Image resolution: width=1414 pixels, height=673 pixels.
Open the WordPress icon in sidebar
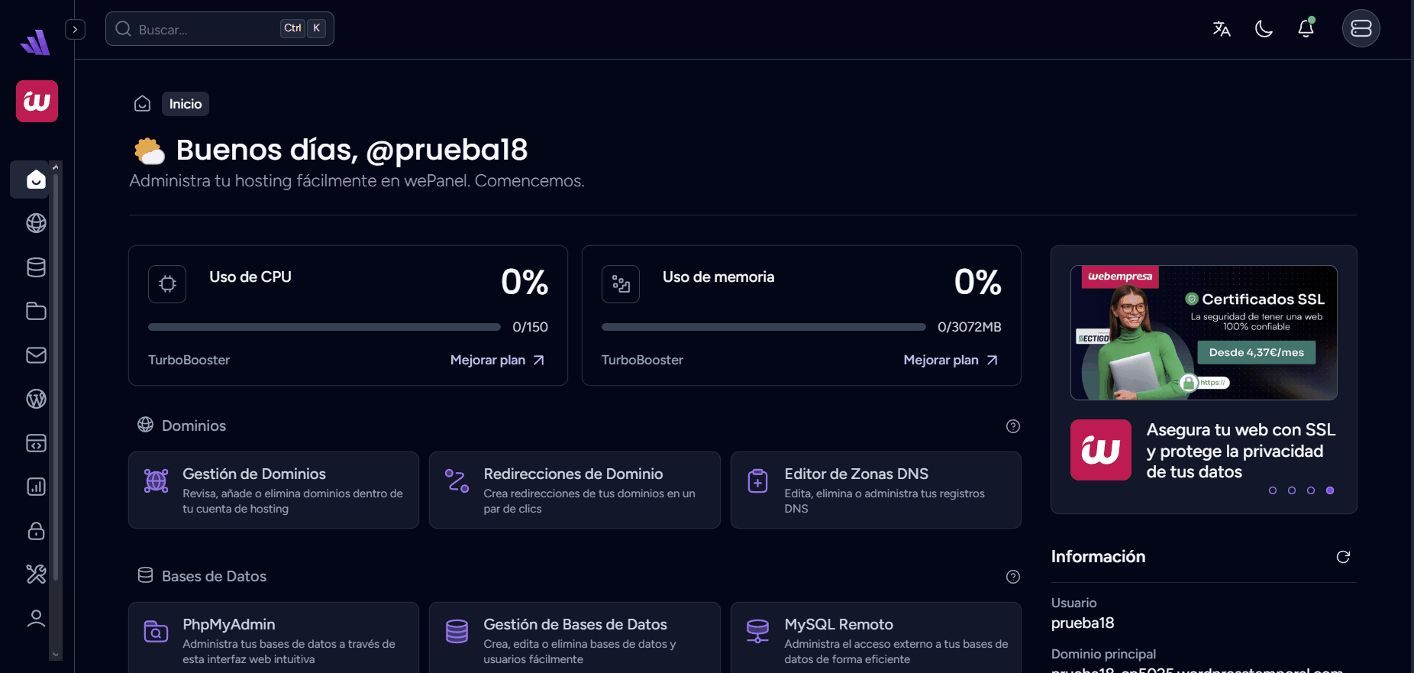[x=36, y=399]
